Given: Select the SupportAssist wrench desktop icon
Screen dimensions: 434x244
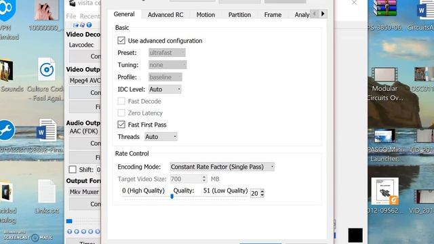Looking at the screenshot, I should 7,130.
